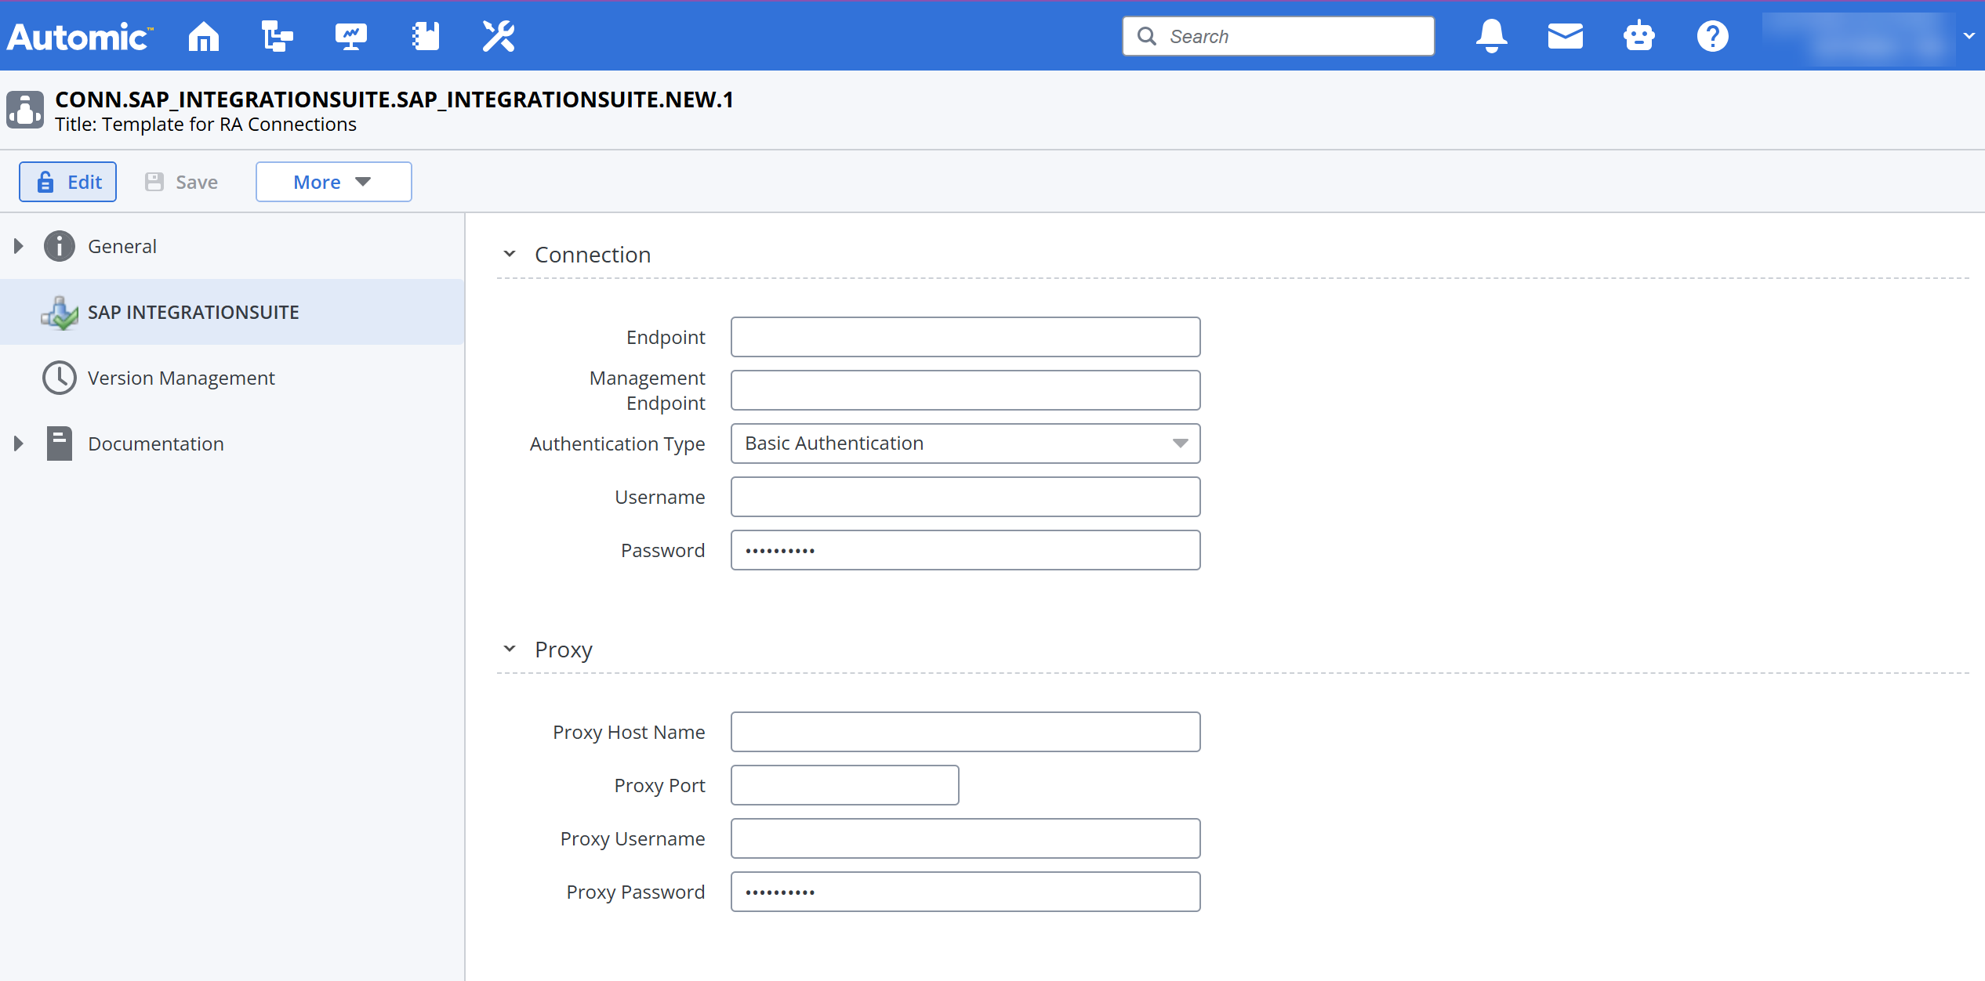Viewport: 1985px width, 981px height.
Task: Expand the Documentation tree node
Action: point(19,443)
